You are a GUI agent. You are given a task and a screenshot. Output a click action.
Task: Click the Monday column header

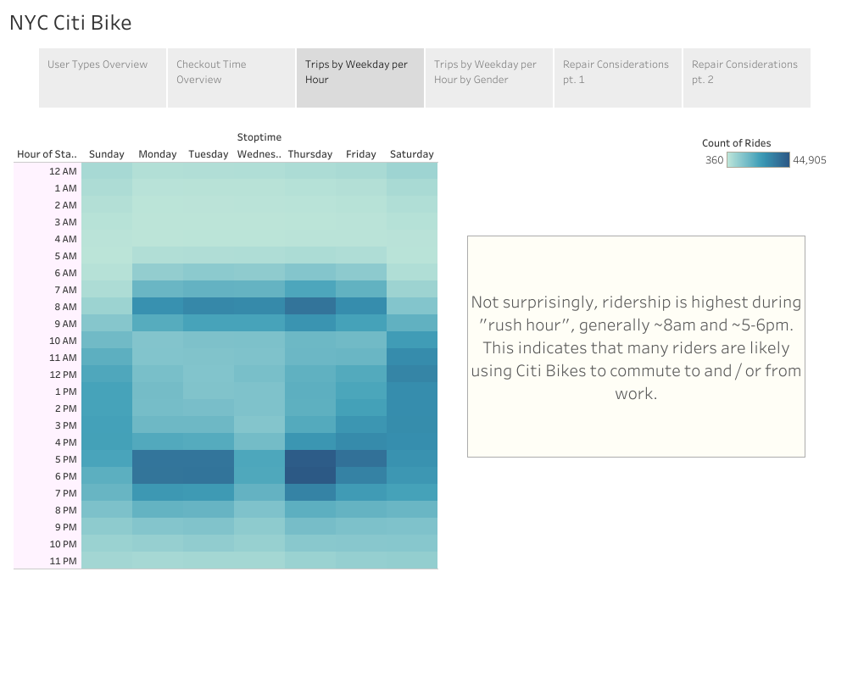click(157, 154)
